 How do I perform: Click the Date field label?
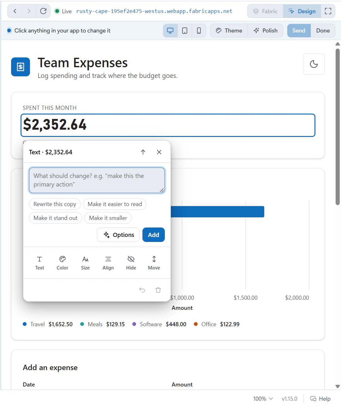point(29,385)
